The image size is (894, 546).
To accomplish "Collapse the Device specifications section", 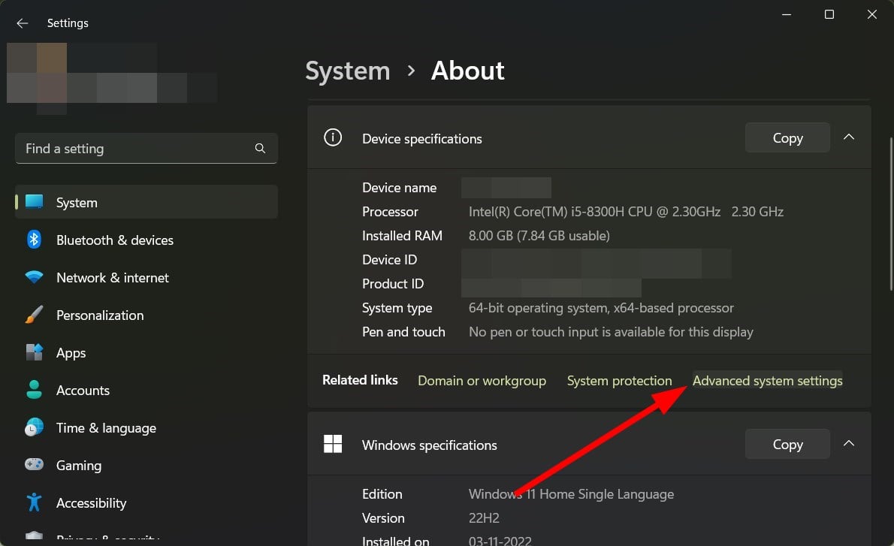I will [x=849, y=137].
